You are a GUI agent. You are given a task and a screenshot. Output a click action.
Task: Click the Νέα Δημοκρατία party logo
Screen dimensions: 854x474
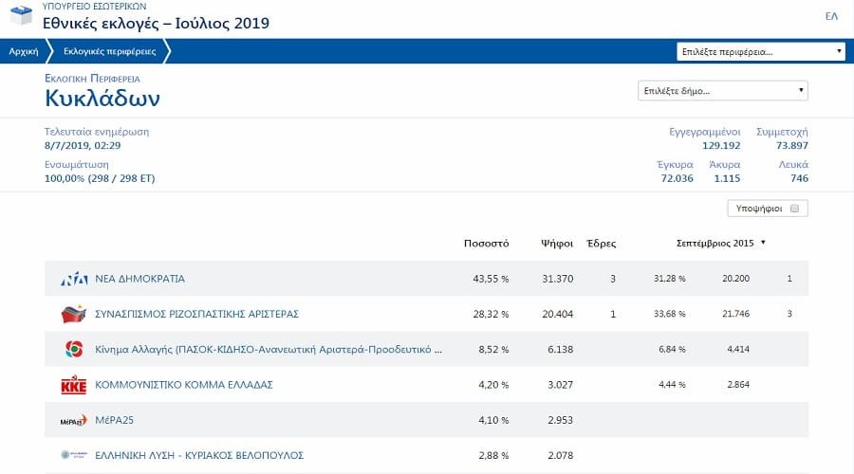point(74,279)
